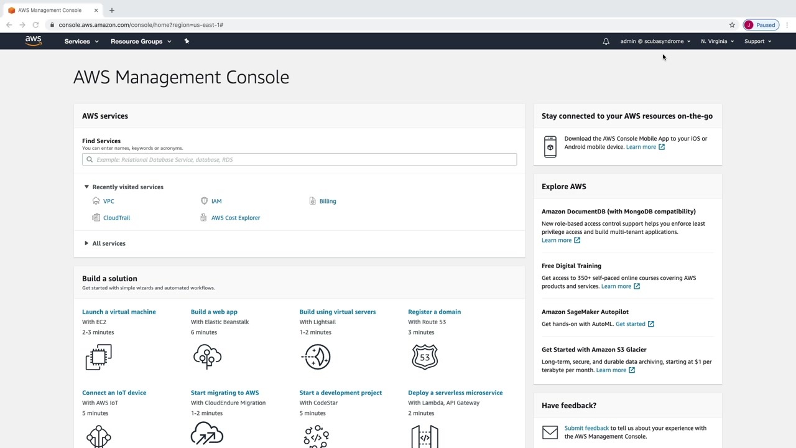This screenshot has height=448, width=796.
Task: Click the VPC service icon
Action: point(96,201)
